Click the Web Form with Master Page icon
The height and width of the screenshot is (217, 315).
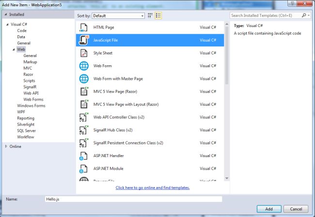(x=84, y=79)
